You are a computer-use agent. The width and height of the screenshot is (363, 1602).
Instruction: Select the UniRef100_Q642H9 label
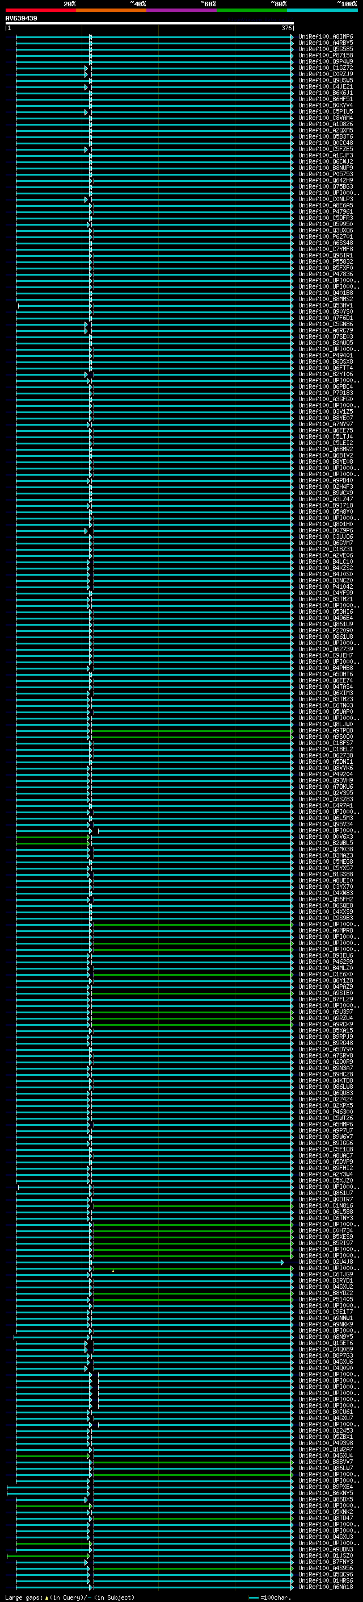pos(326,180)
